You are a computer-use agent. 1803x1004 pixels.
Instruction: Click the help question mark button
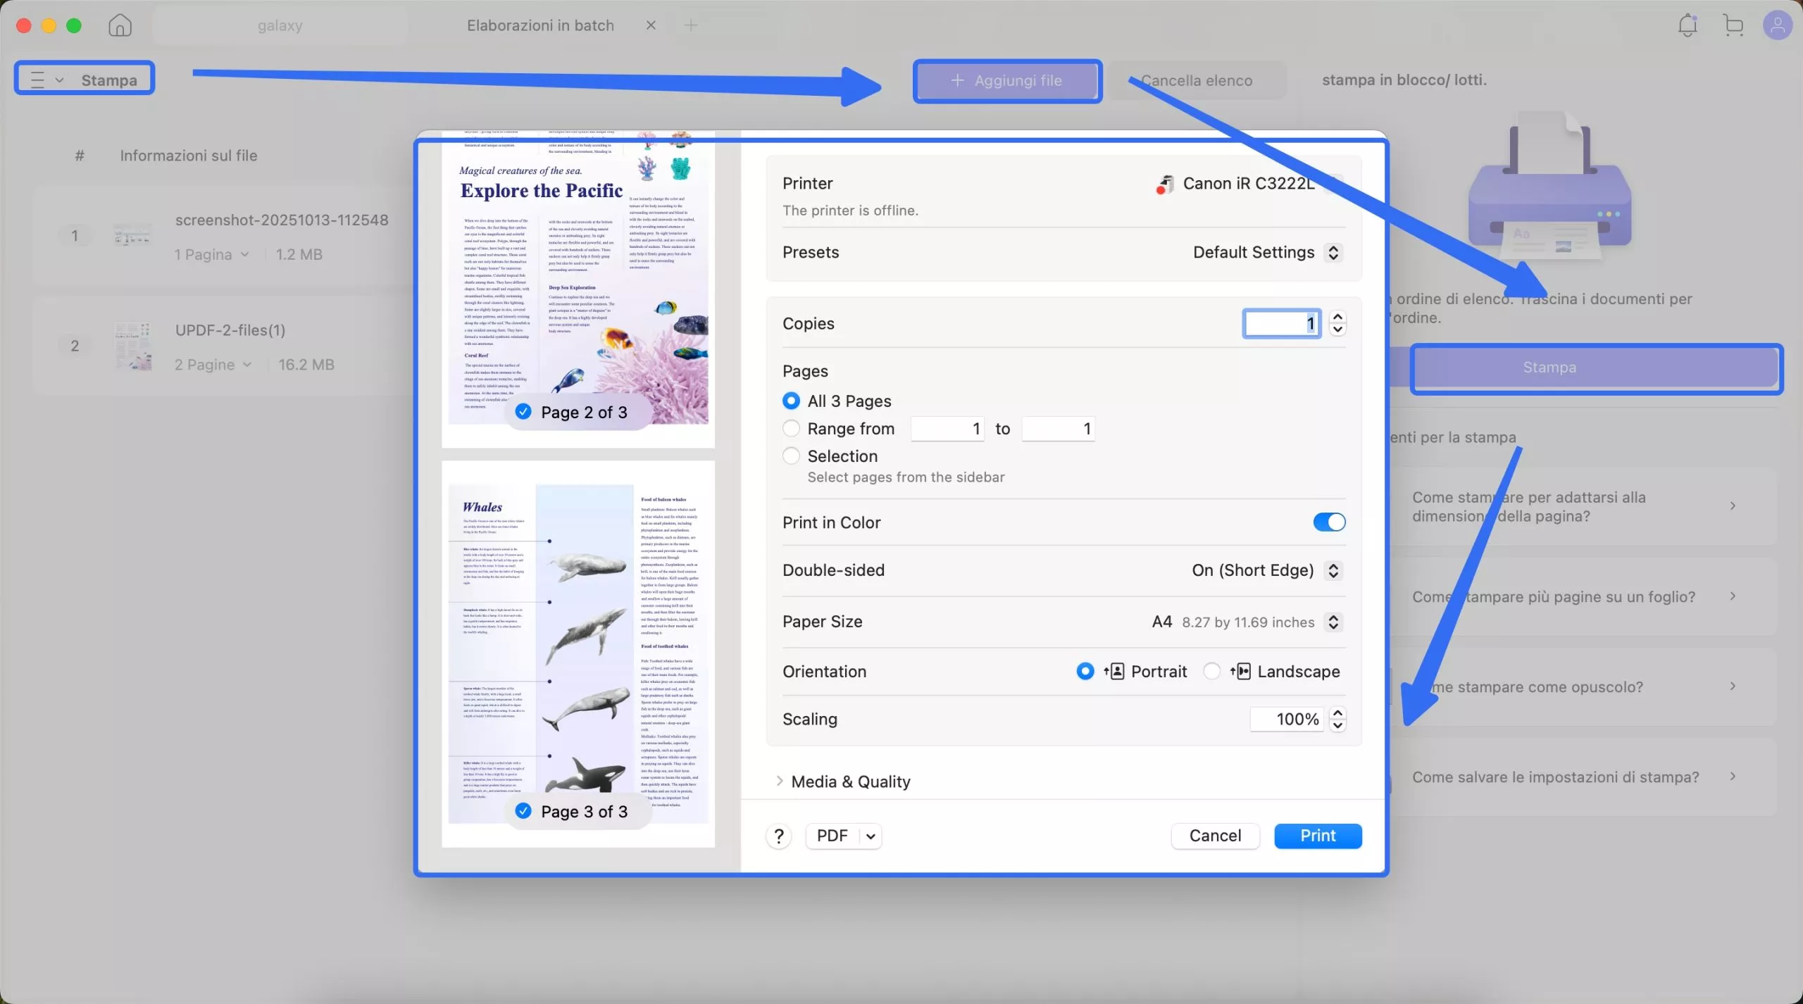tap(778, 836)
